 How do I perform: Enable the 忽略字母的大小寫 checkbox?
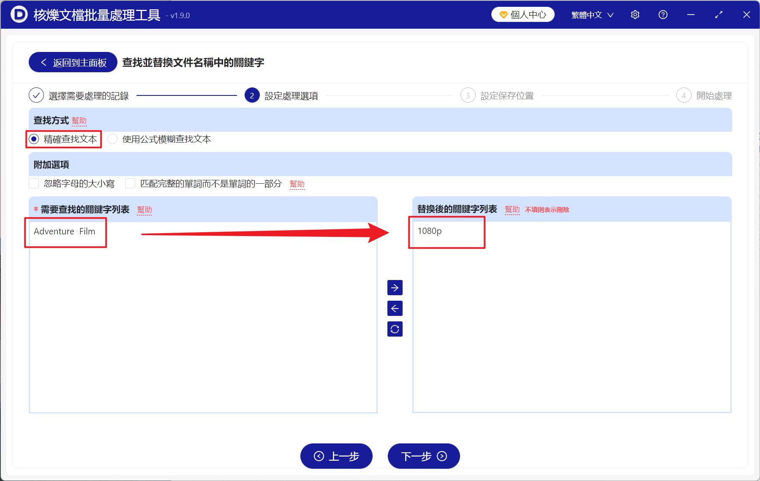(34, 183)
